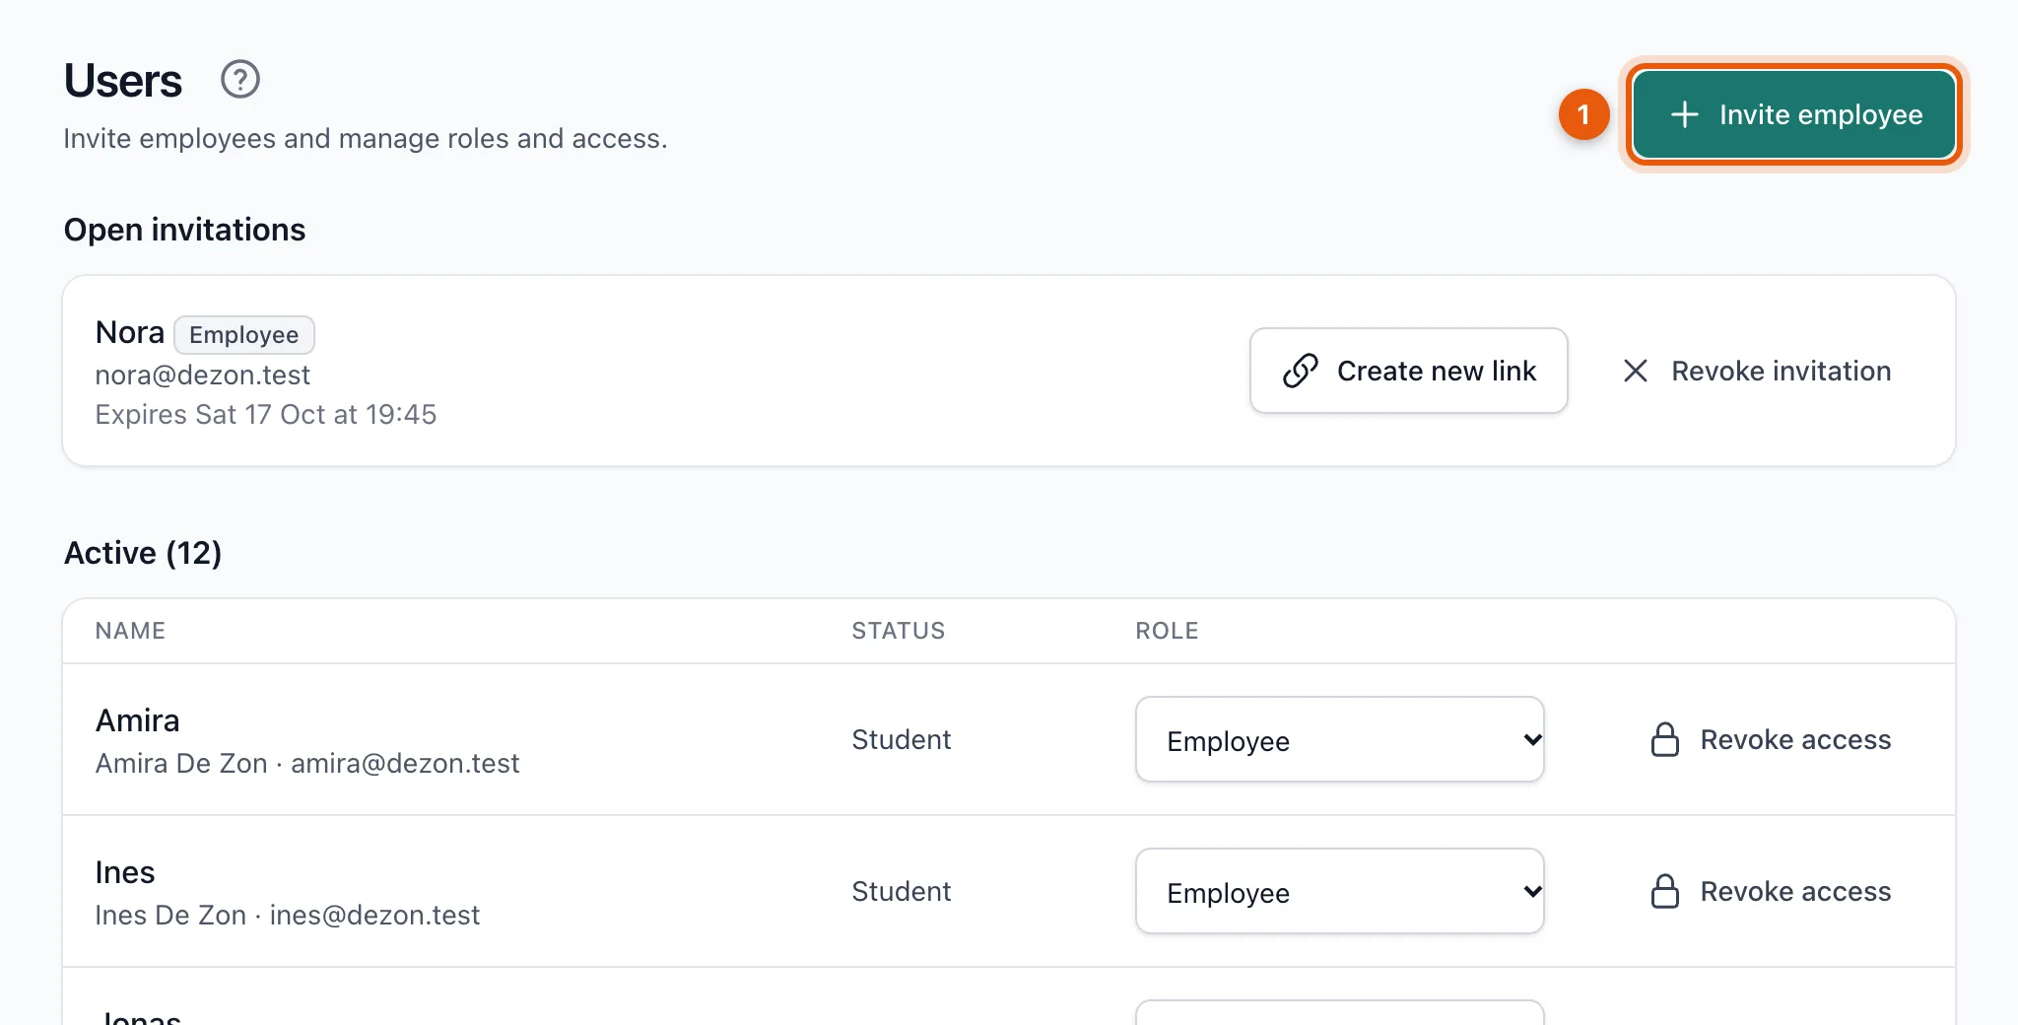Click the Open invitations heading
The image size is (2018, 1025).
coord(185,230)
